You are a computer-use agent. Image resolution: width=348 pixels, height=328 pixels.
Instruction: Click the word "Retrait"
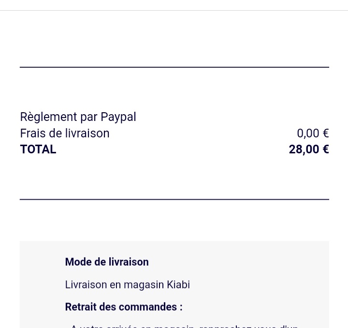click(x=80, y=307)
